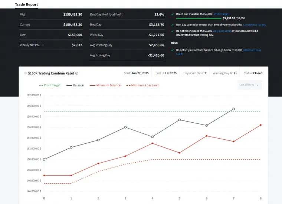Click the green profit target progress bar
The image size is (282, 204).
click(198, 18)
